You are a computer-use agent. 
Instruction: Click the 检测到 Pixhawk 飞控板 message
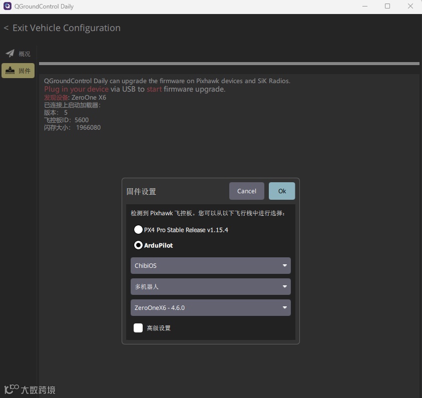pos(208,213)
